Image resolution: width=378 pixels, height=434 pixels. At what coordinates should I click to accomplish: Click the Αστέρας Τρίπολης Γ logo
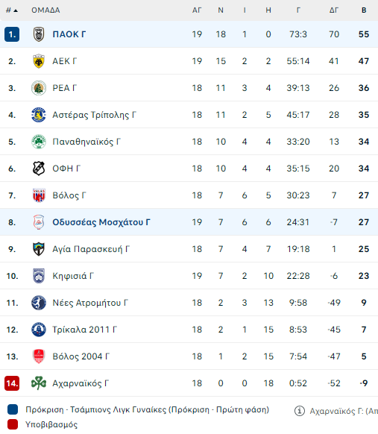39,115
